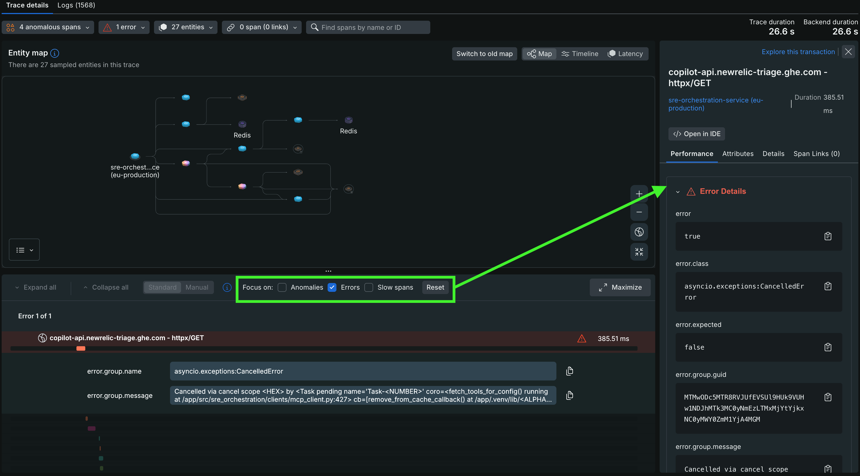Switch to Standard expand mode
This screenshot has width=860, height=476.
(x=162, y=287)
